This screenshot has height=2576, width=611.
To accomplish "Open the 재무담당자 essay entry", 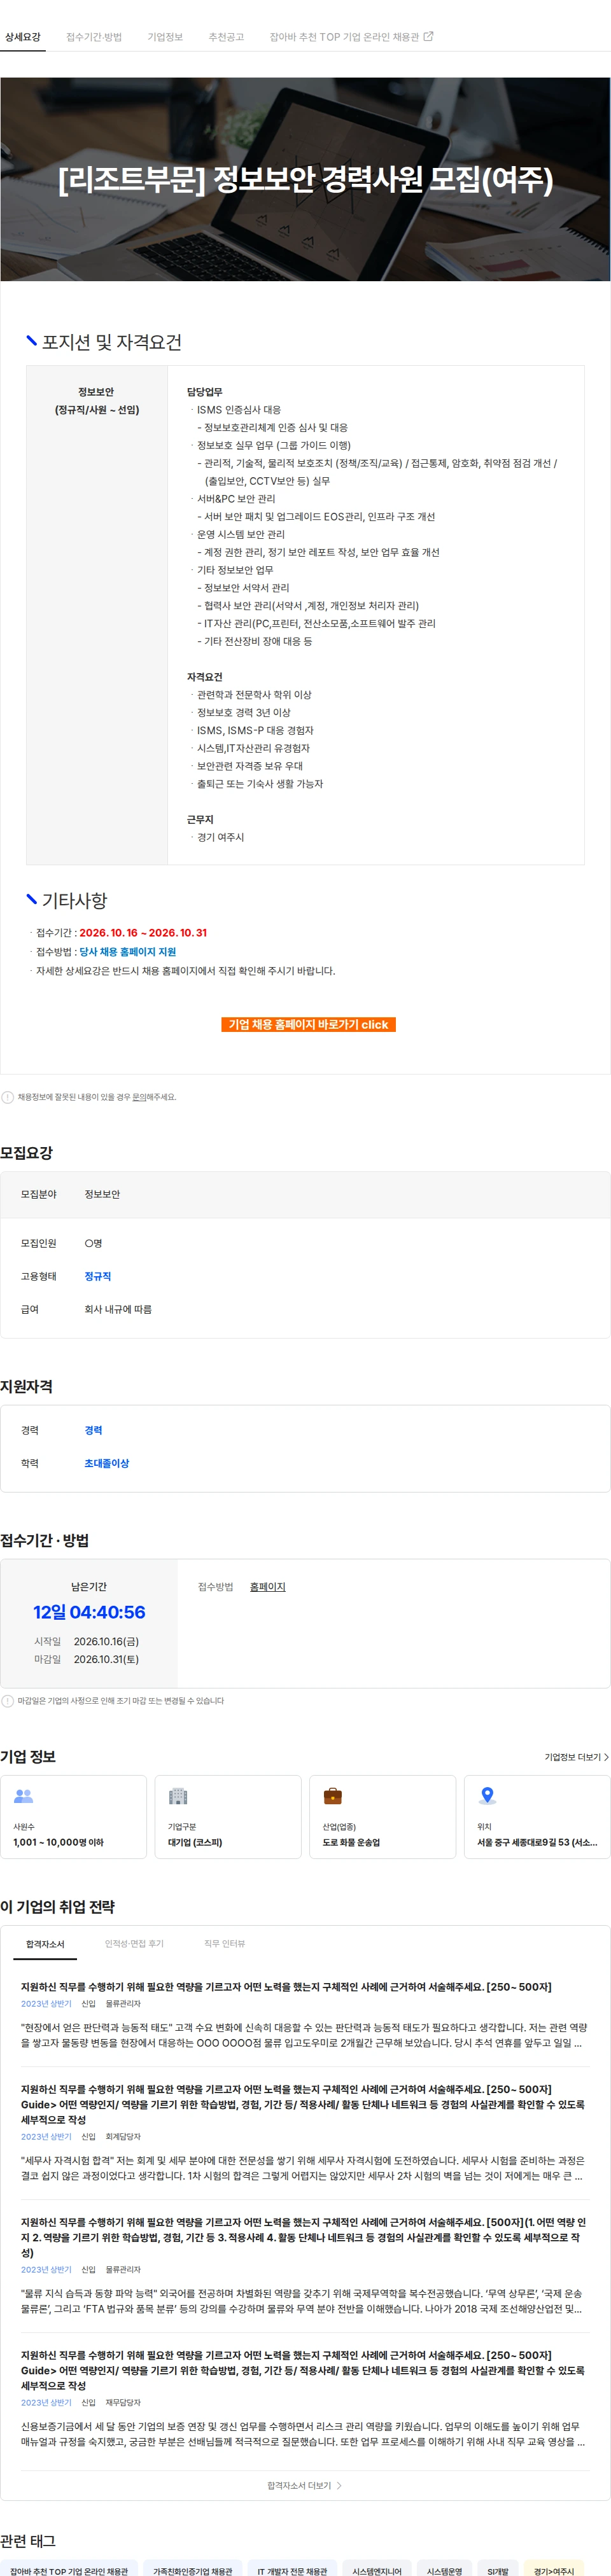I will 304,2397.
